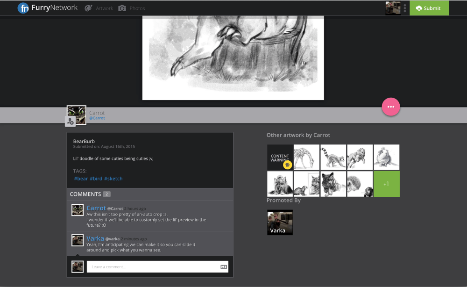Select the Artwork palette icon in the navbar
Image resolution: width=467 pixels, height=287 pixels.
point(88,8)
